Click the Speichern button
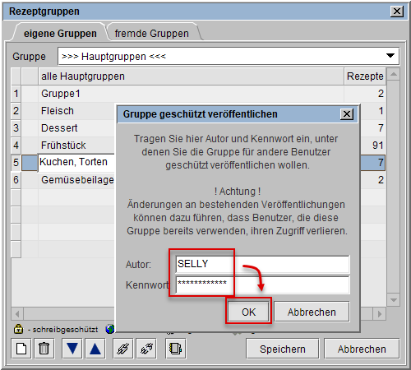 [x=283, y=349]
